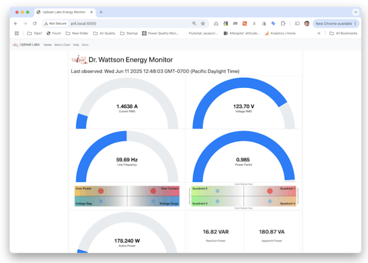
Task: Click the Over Power red indicator dot
Action: coord(101,191)
